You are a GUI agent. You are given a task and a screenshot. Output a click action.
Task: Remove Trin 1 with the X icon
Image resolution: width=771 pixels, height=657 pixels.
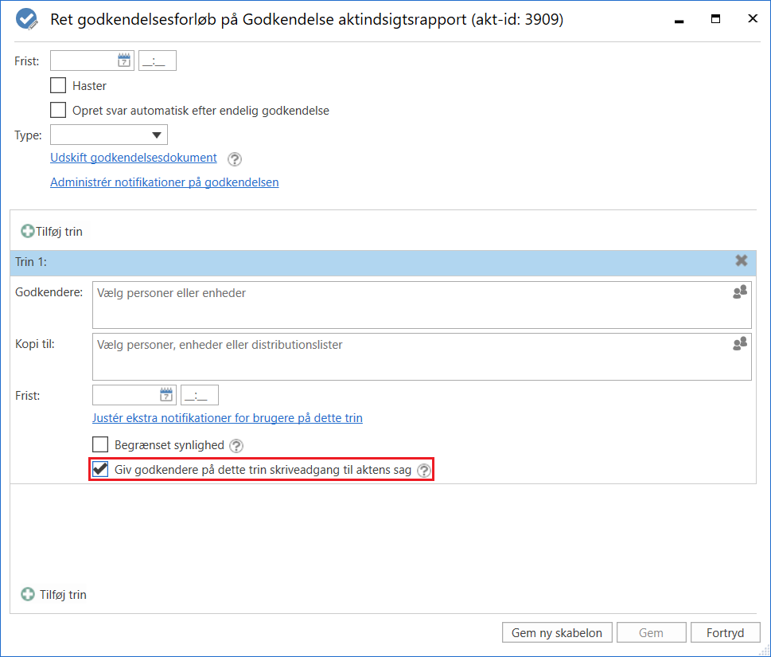pos(741,261)
